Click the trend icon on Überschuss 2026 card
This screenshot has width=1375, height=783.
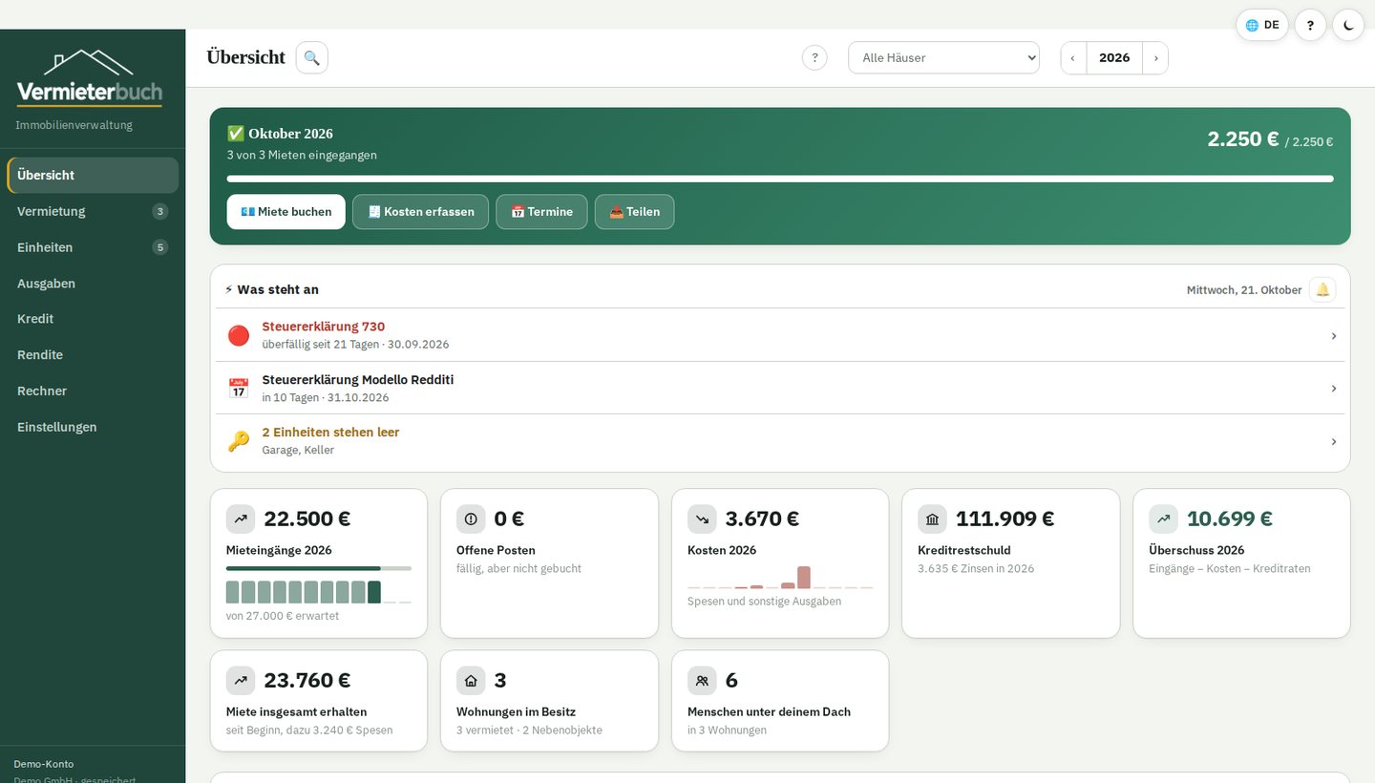coord(1163,519)
